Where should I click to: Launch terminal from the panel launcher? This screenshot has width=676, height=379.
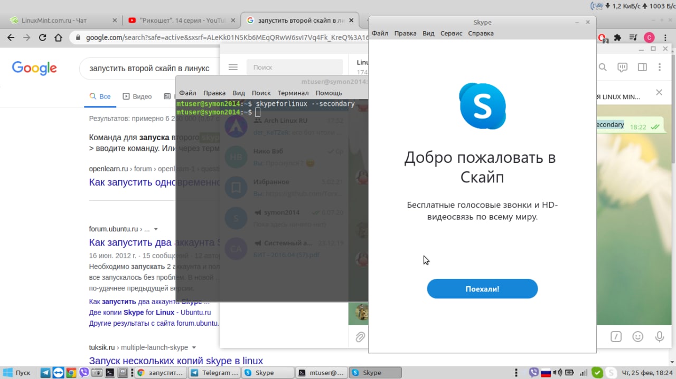[x=109, y=373]
